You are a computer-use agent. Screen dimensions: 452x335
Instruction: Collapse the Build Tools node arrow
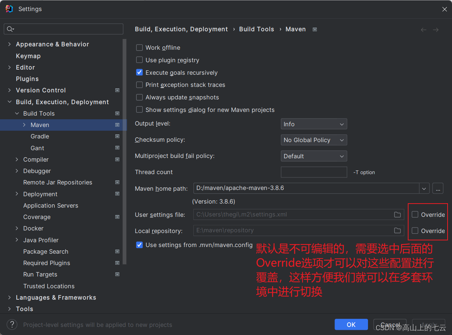coord(17,113)
